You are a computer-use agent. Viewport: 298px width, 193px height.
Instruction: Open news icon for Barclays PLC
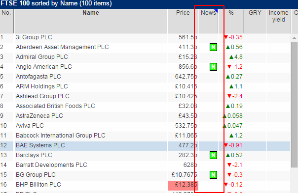click(x=213, y=155)
